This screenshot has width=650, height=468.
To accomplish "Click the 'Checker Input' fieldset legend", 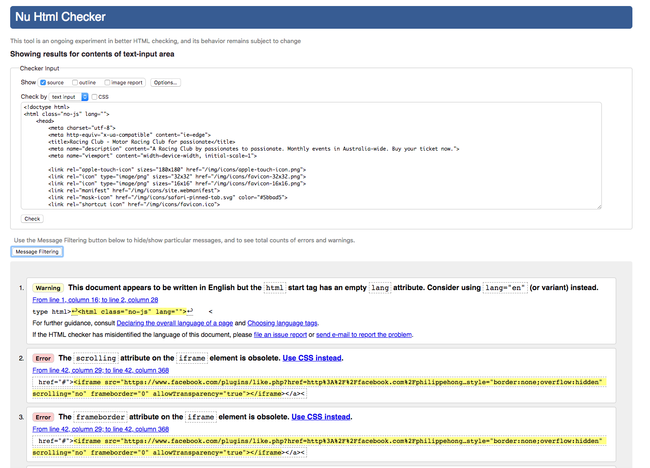I will tap(39, 68).
